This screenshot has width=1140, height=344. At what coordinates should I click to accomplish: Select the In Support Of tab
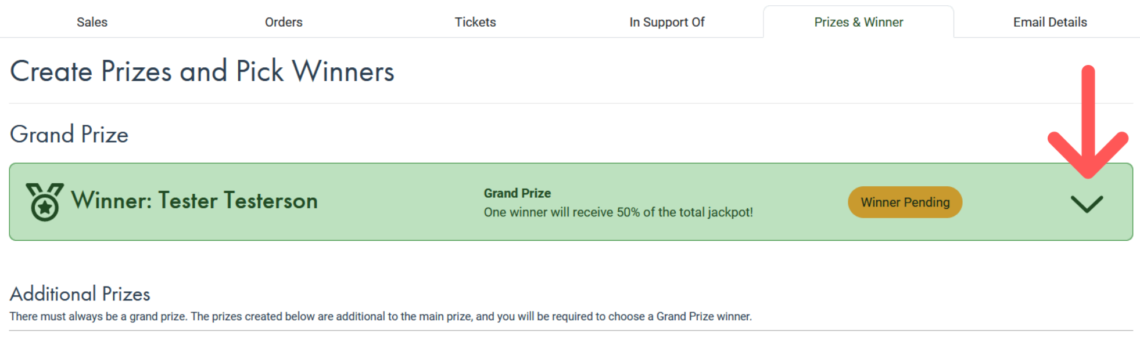point(667,22)
